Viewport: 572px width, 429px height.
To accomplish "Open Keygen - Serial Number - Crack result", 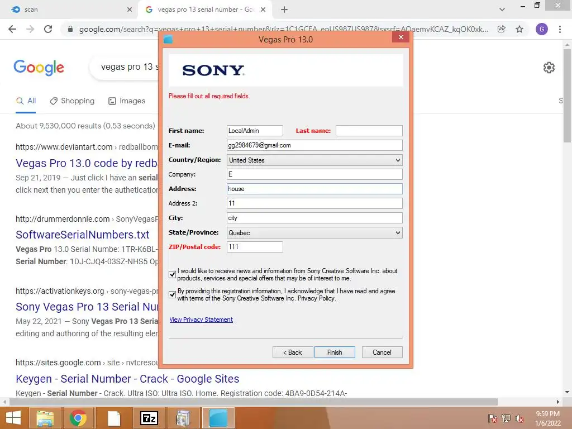I will 127,379.
